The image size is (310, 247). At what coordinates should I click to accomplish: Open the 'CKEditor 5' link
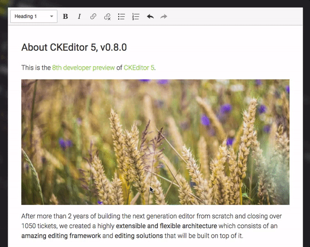(139, 68)
